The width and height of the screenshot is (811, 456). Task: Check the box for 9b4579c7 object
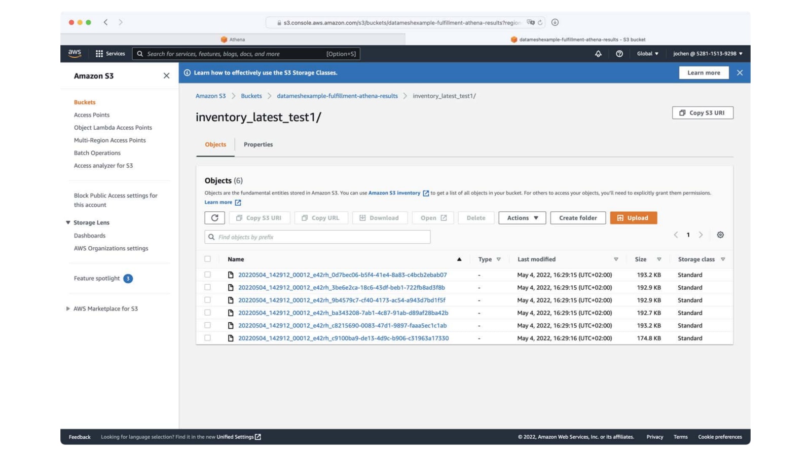pyautogui.click(x=207, y=300)
